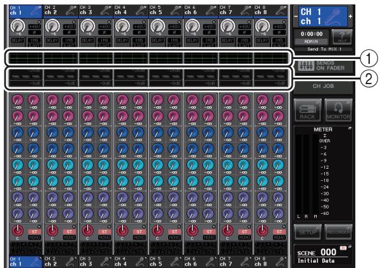380x268 pixels.
Task: Toggle +48V phantom power on ch 1
Action: pos(34,27)
